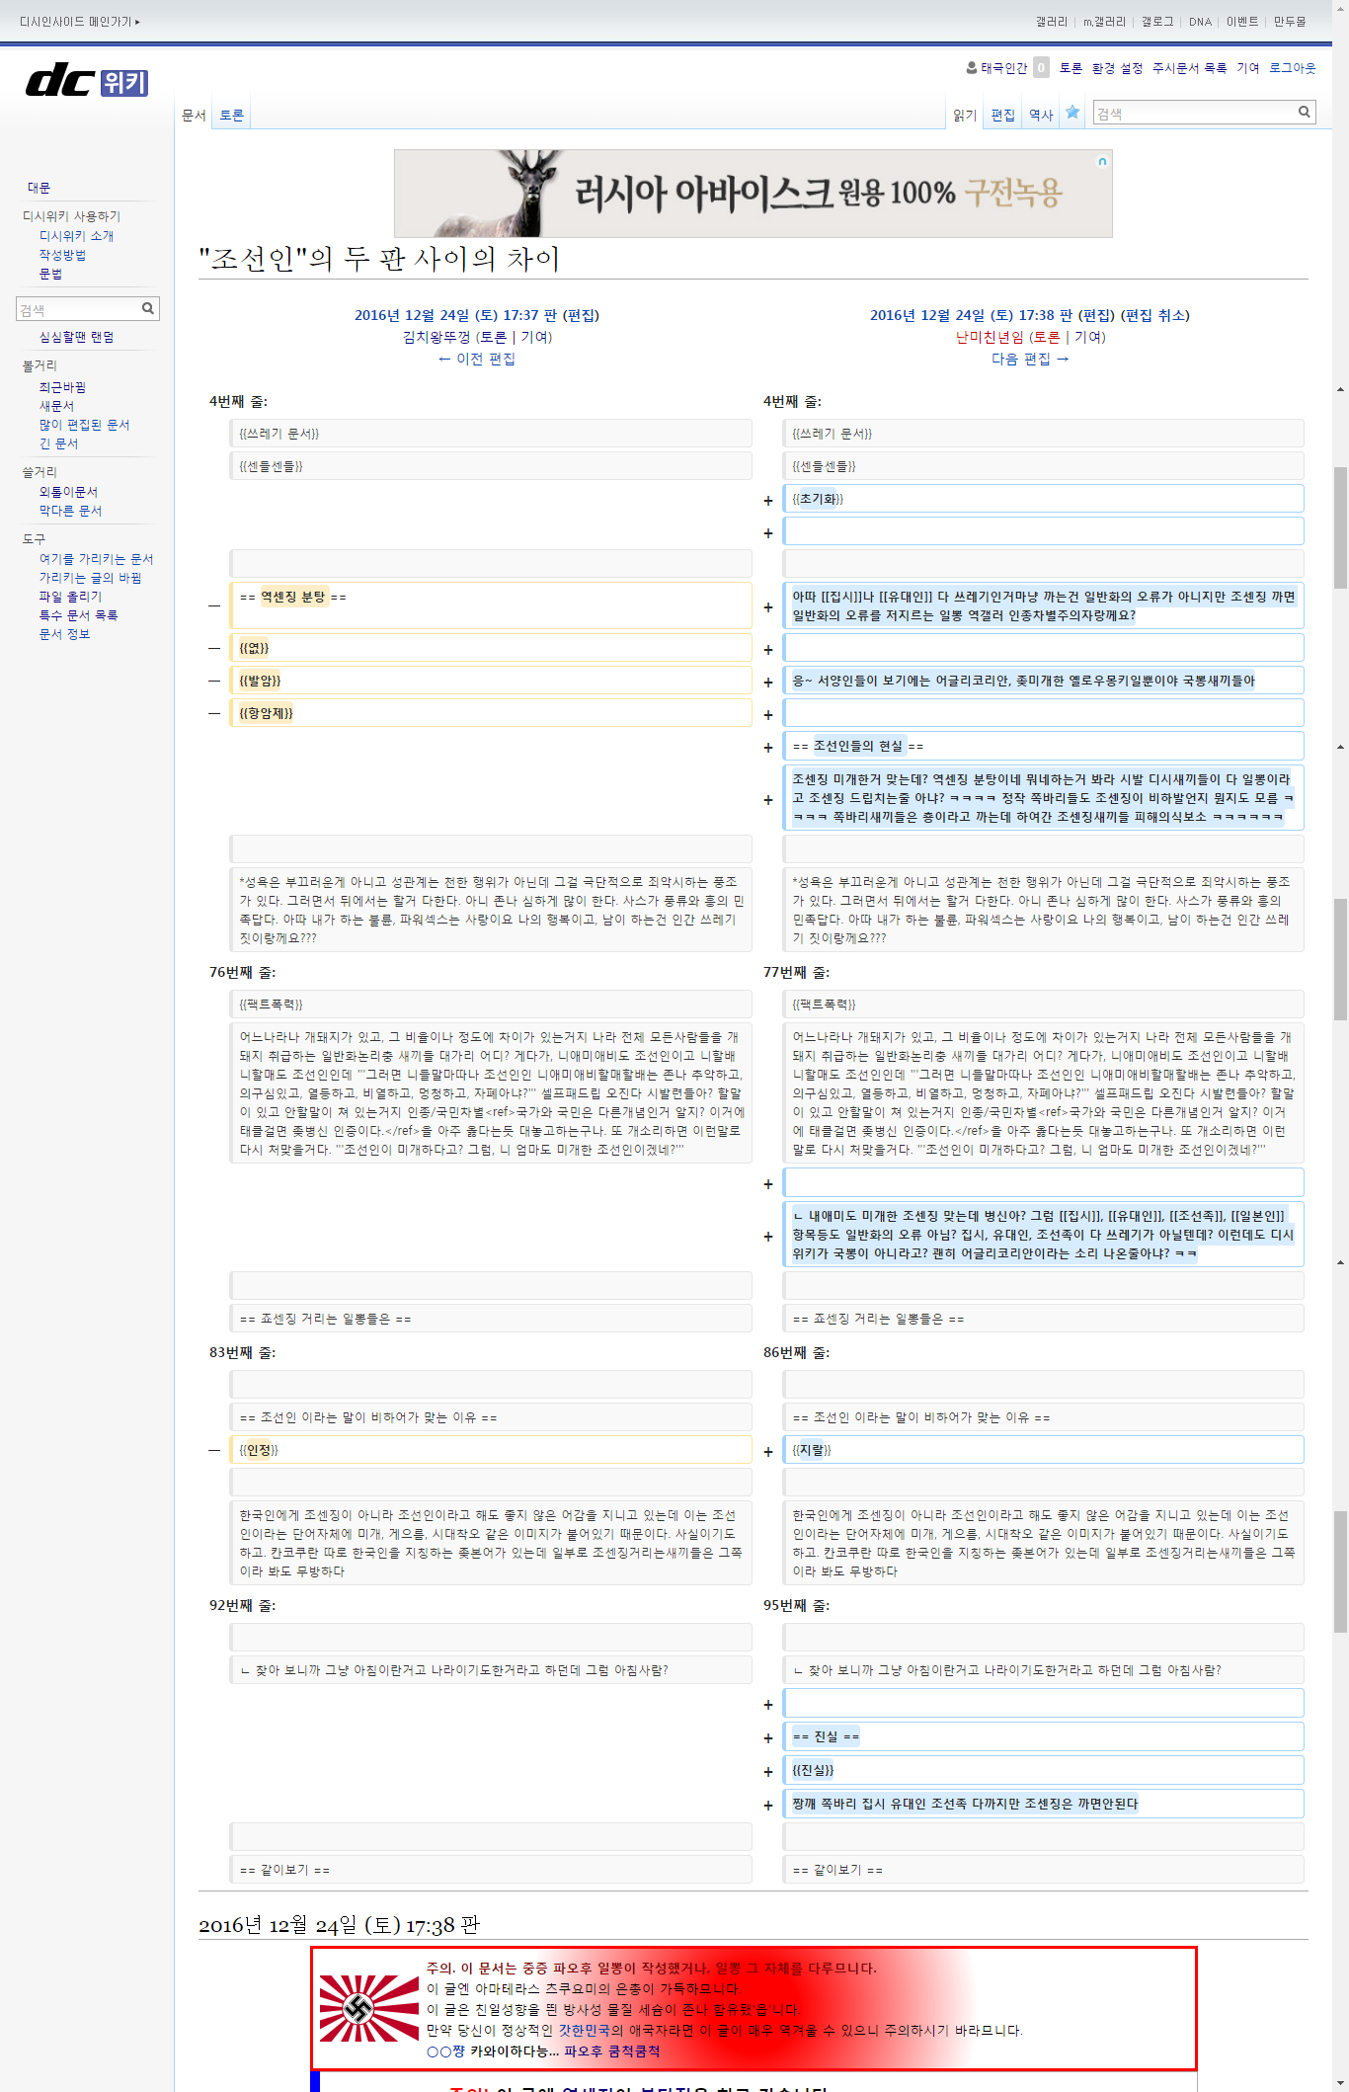1349x2092 pixels.
Task: Click the user icon beside 태극인간
Action: pos(971,68)
